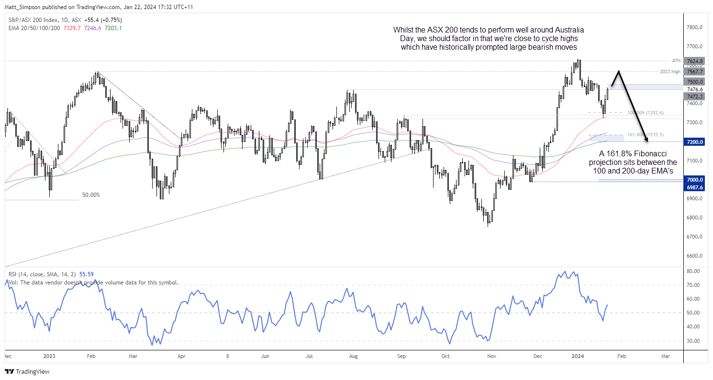Click the RSI 50.00 axis tick
The width and height of the screenshot is (713, 380).
[x=692, y=313]
